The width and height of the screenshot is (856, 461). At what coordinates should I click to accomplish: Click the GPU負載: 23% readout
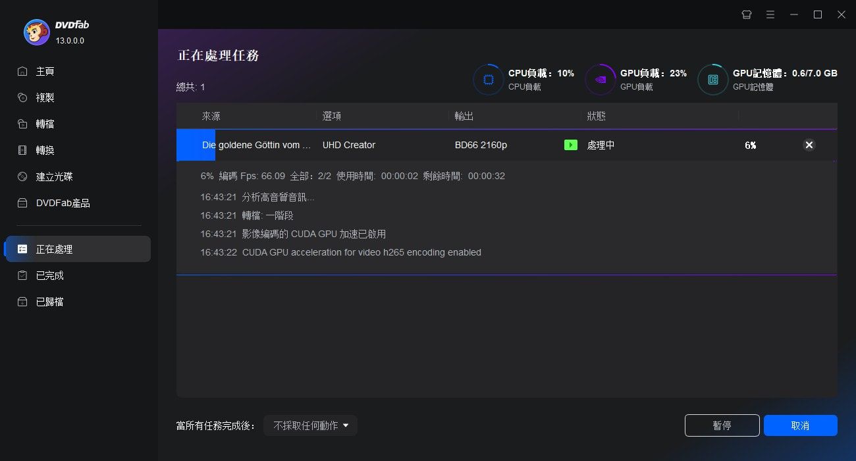coord(654,73)
